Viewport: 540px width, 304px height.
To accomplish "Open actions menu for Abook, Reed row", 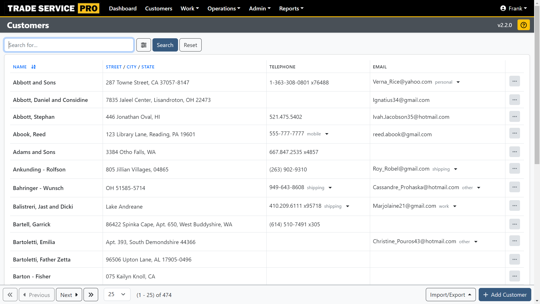I will pyautogui.click(x=515, y=133).
